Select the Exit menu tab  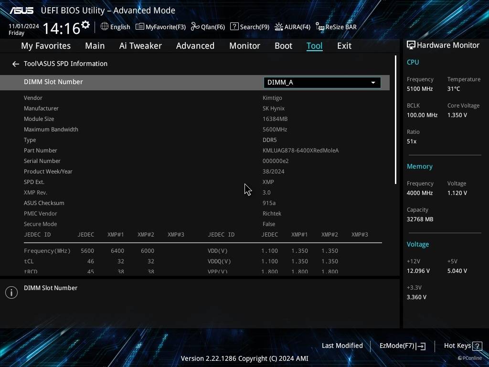(x=344, y=46)
